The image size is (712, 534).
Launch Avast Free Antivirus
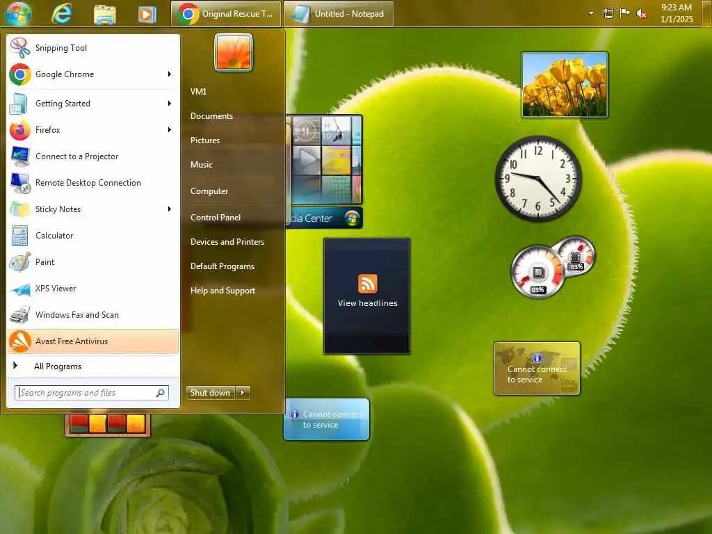pyautogui.click(x=93, y=341)
